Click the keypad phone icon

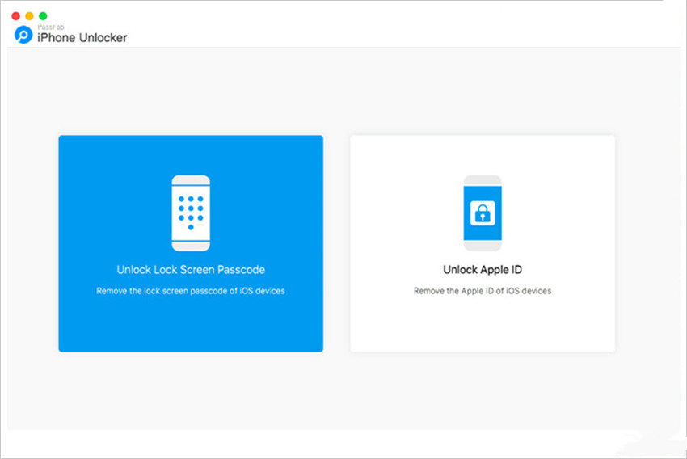click(191, 213)
